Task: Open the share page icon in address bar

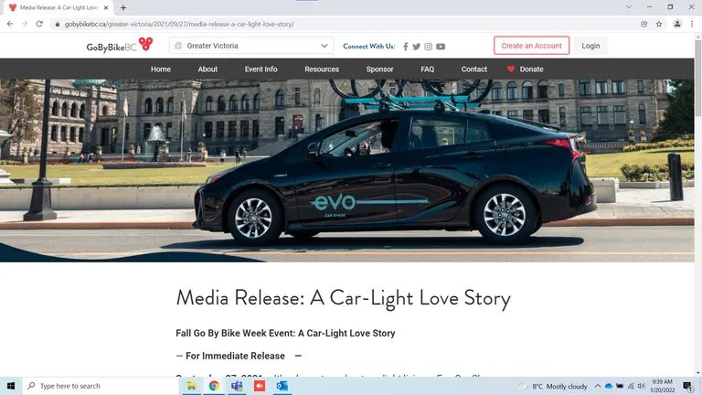Action: (643, 24)
